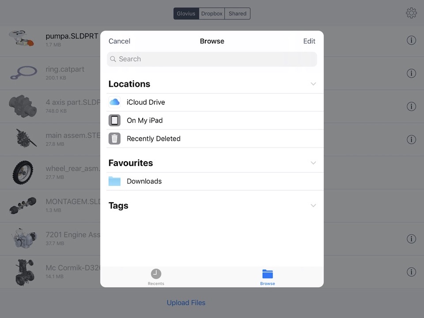Select the 4 axis part file name
This screenshot has width=424, height=318.
(x=73, y=102)
